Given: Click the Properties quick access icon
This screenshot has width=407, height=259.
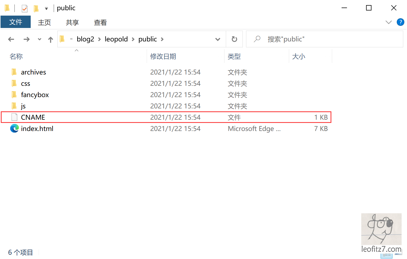Looking at the screenshot, I should (x=24, y=9).
